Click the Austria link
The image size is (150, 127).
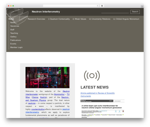[x=43, y=97]
